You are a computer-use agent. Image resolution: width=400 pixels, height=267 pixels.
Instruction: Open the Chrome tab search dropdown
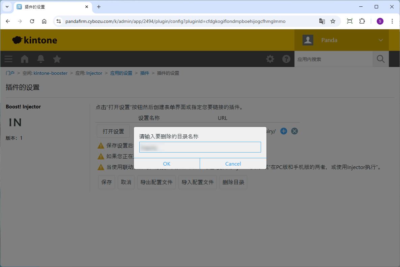(x=7, y=7)
